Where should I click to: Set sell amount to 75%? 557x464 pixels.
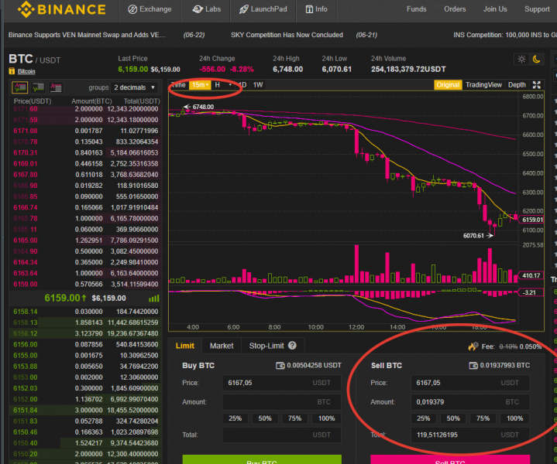[x=483, y=418]
